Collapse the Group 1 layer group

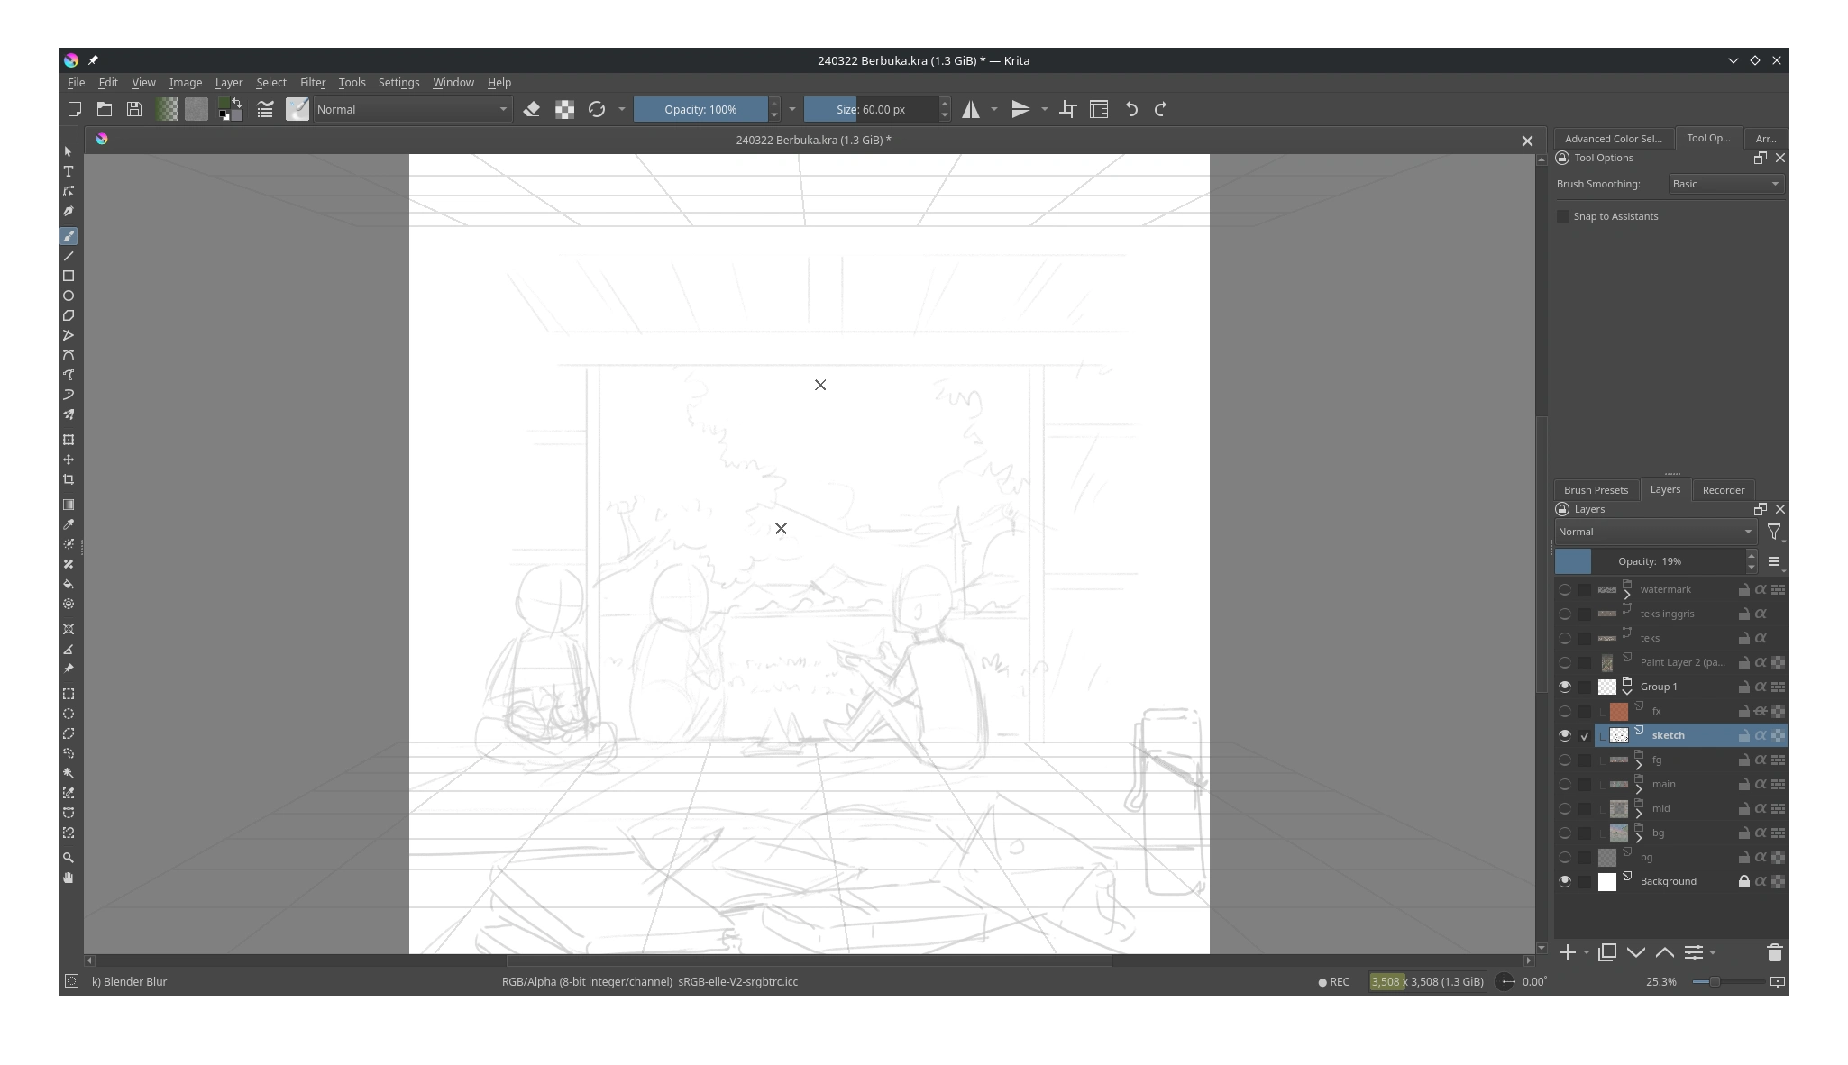(x=1627, y=691)
